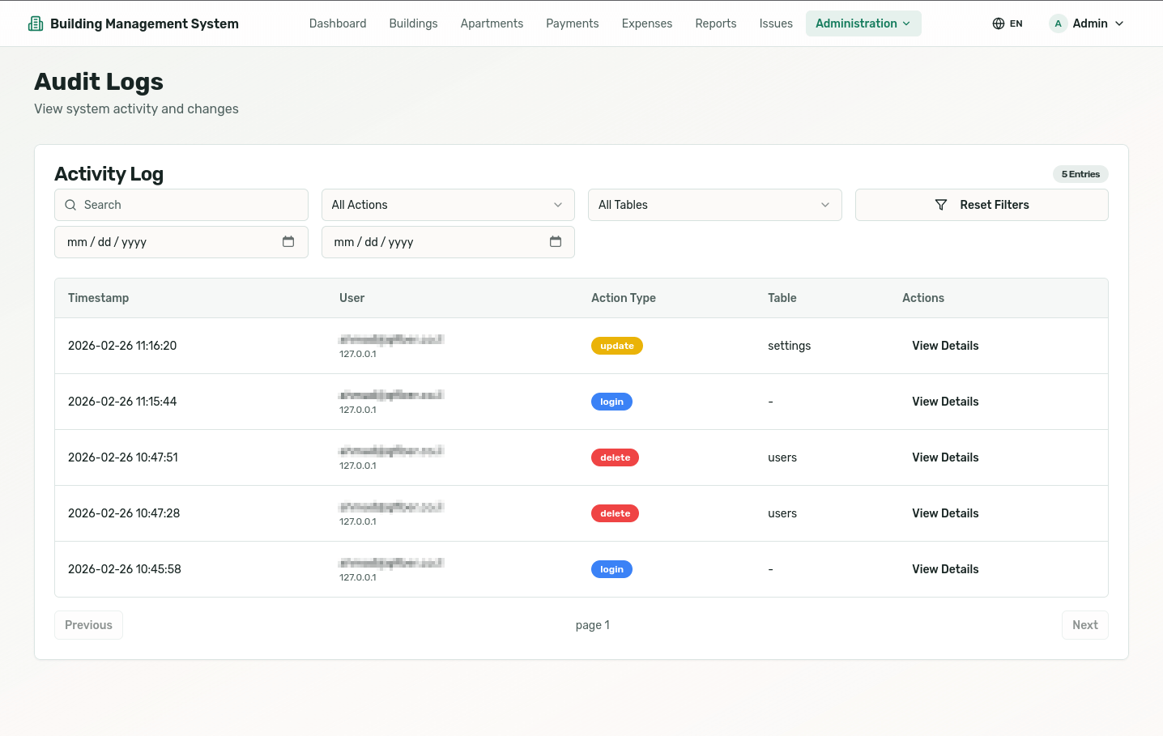
Task: View Details for the settings update entry
Action: 945,346
